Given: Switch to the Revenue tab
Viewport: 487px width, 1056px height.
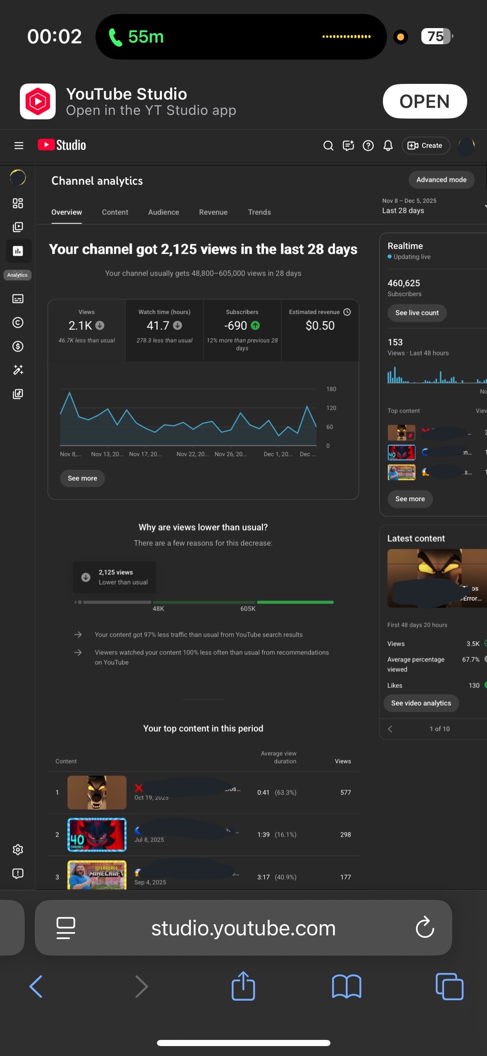Looking at the screenshot, I should click(213, 212).
